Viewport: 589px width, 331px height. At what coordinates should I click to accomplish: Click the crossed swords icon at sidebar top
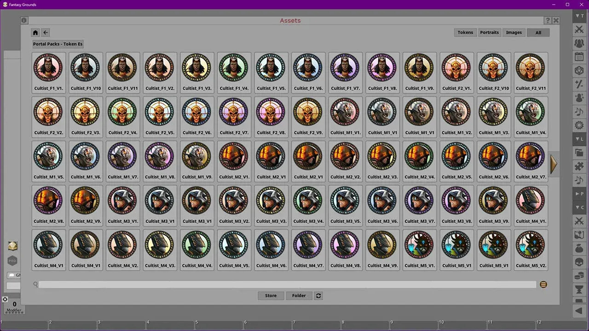coord(579,30)
